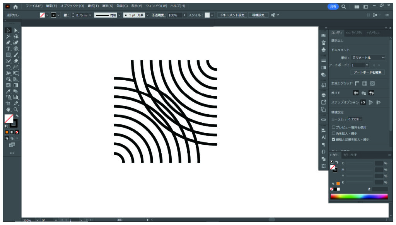
Task: Pick the Eyedropper tool
Action: [x=8, y=91]
